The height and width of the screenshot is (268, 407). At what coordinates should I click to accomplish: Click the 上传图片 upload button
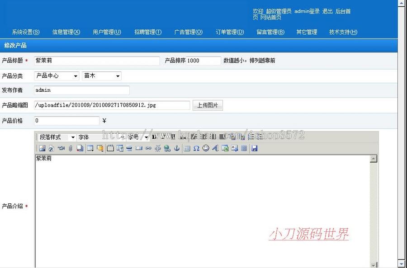pos(208,105)
